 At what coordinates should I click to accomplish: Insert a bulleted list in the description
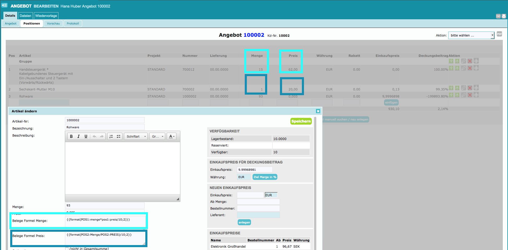(118, 136)
